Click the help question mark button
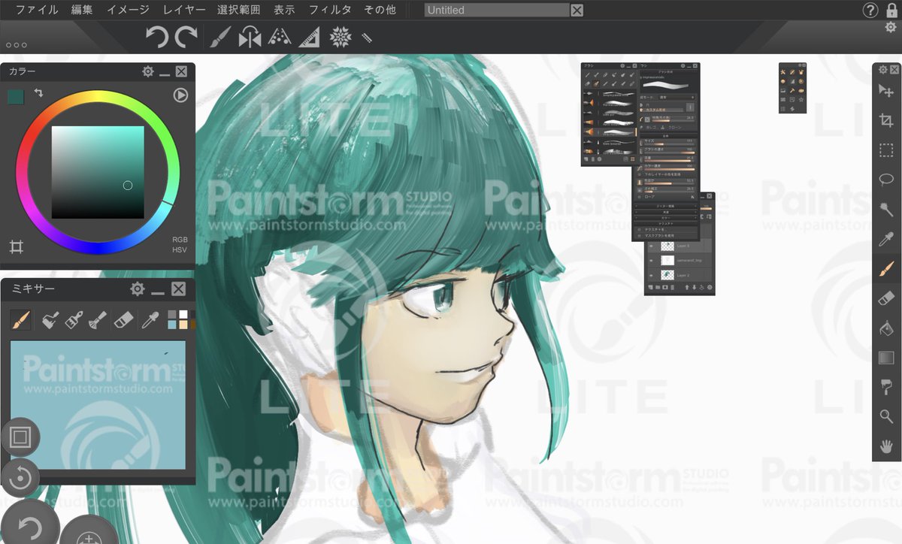This screenshot has width=902, height=544. 870,10
